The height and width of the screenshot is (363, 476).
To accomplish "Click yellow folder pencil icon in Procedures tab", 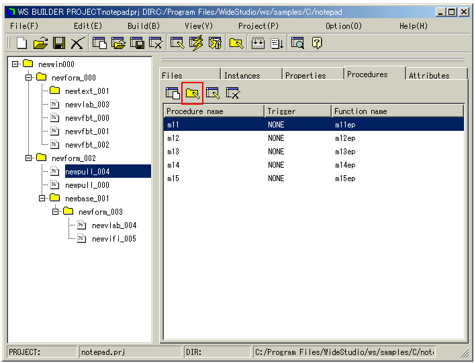I will 193,93.
